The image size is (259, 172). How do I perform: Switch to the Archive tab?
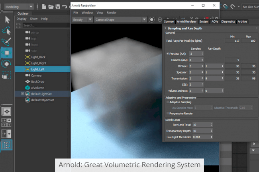242,21
